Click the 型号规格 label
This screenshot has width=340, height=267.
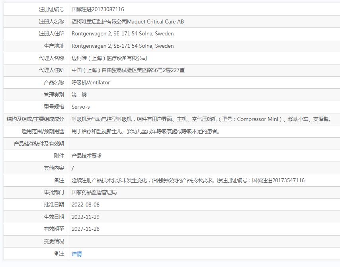click(54, 107)
